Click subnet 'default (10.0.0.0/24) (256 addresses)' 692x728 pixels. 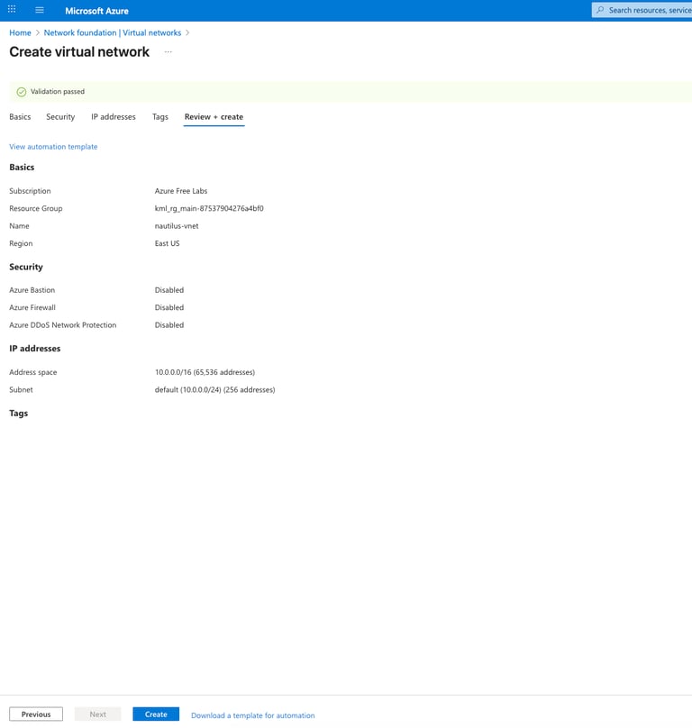point(215,390)
